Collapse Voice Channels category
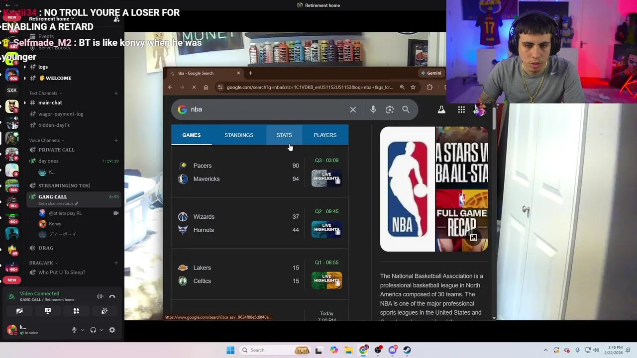Image resolution: width=637 pixels, height=358 pixels. tap(46, 140)
